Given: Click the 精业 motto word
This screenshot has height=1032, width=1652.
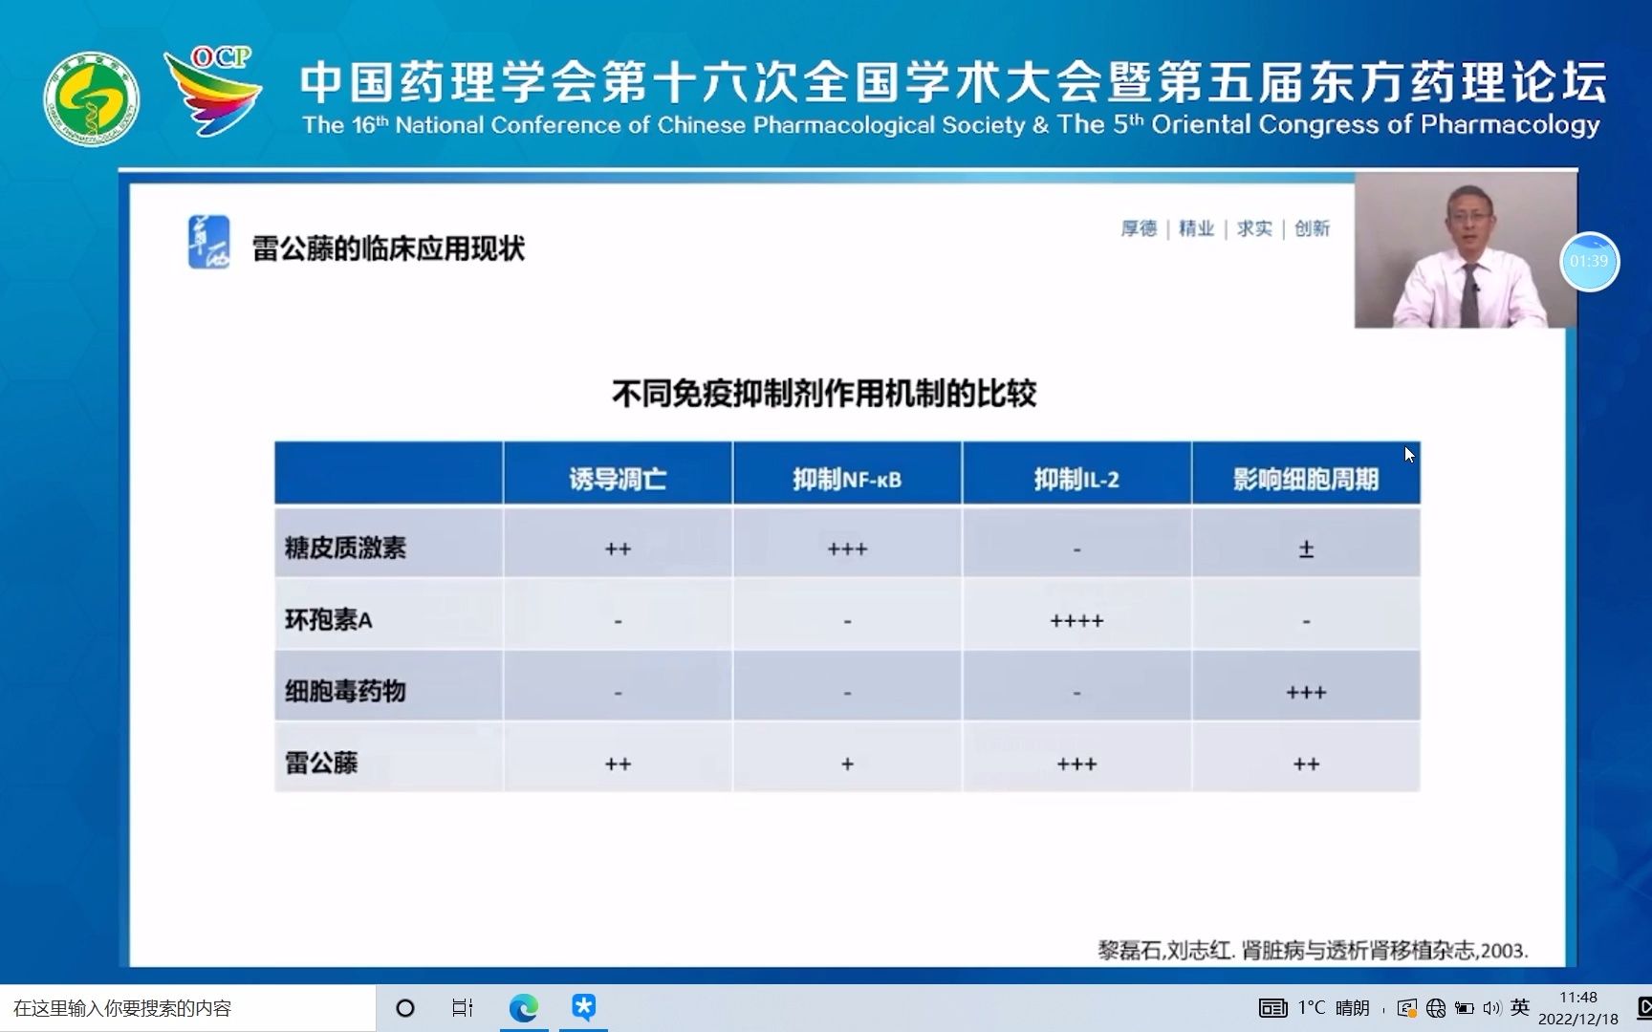Looking at the screenshot, I should click(1196, 228).
